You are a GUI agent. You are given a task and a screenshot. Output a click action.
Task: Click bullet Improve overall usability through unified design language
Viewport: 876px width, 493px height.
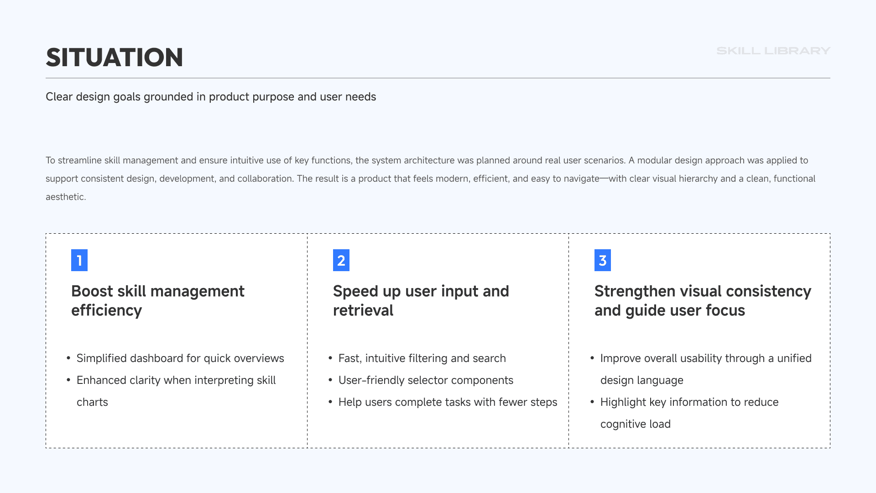705,358
